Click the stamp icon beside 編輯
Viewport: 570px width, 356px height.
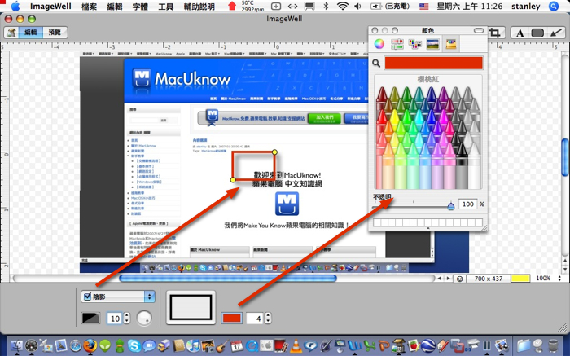[12, 33]
